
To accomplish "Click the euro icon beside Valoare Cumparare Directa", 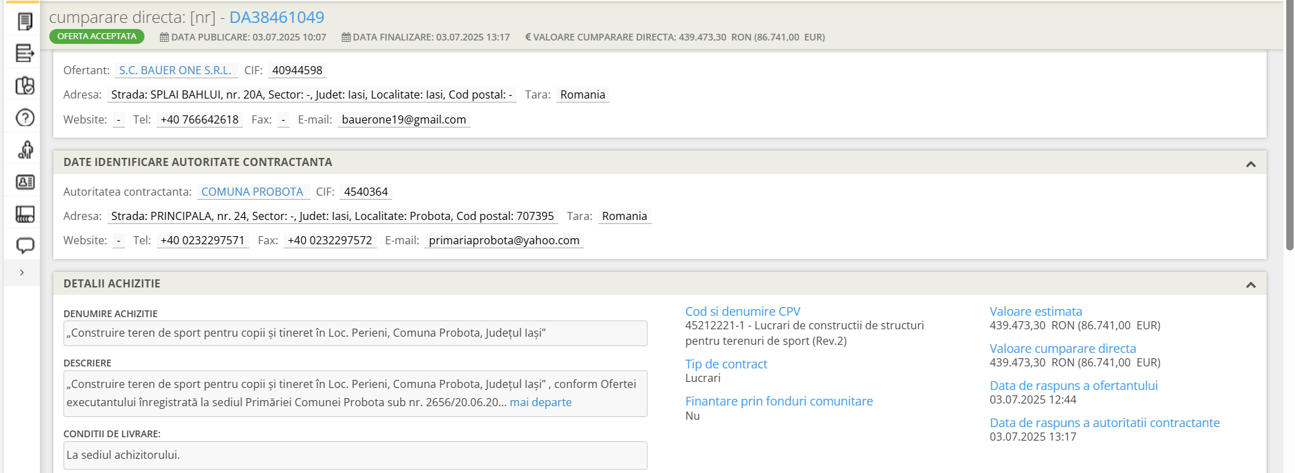I will (x=528, y=37).
